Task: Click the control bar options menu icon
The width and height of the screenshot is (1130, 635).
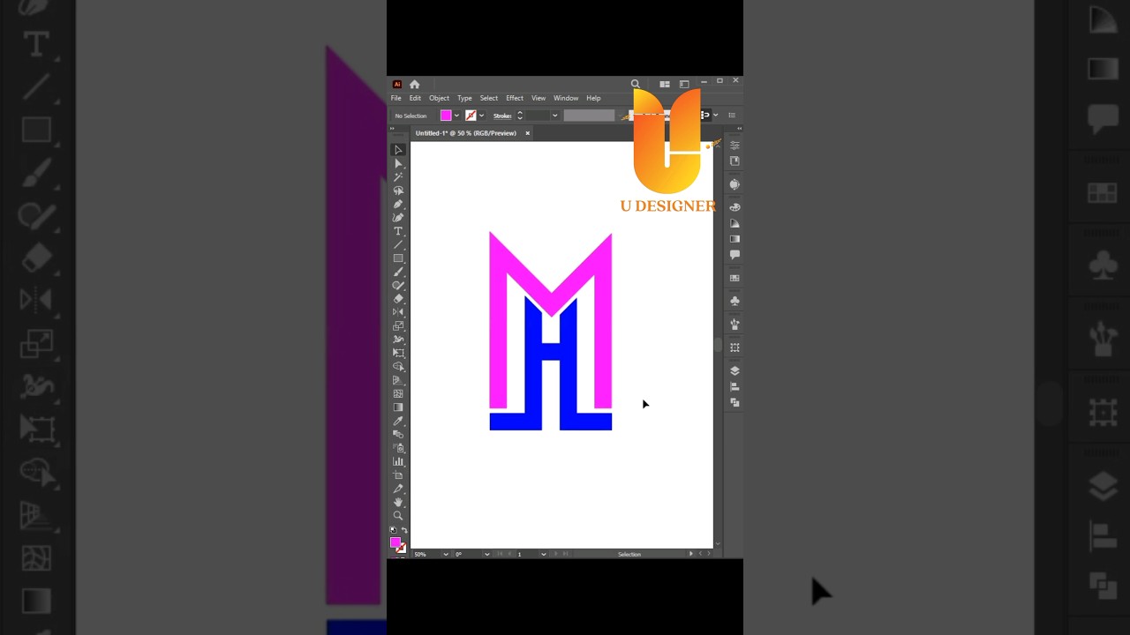Action: (732, 116)
